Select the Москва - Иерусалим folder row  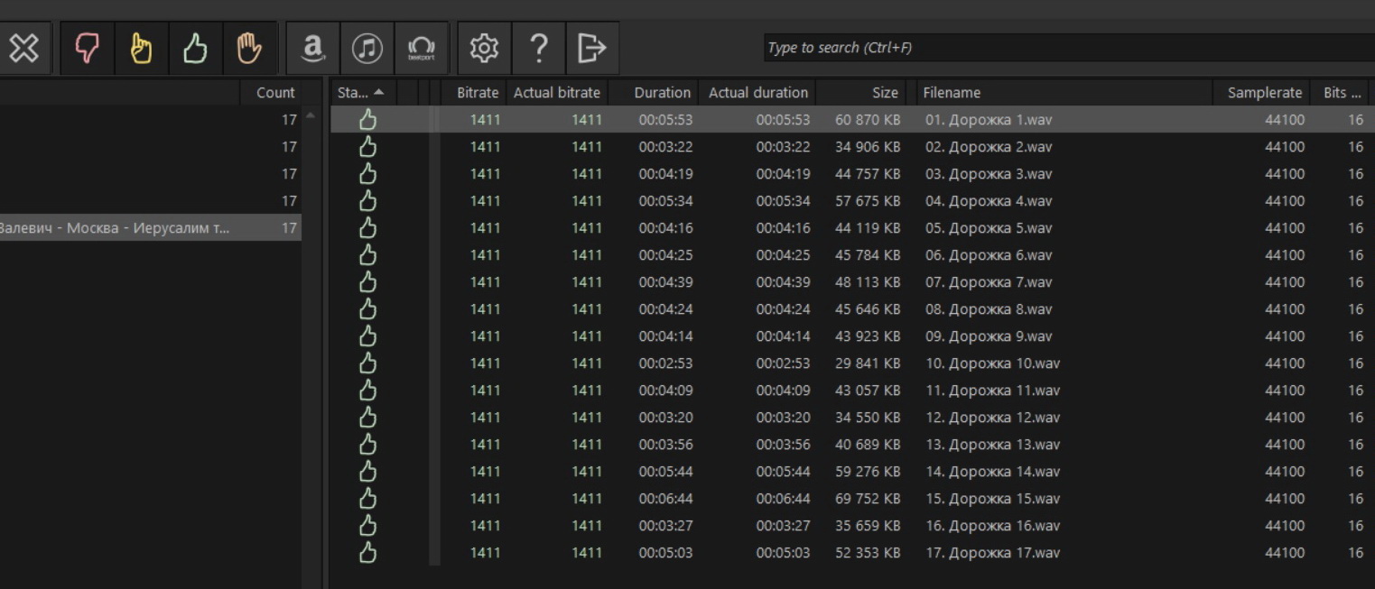pos(150,227)
